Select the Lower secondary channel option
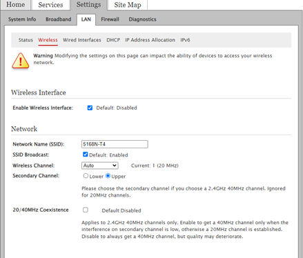The height and width of the screenshot is (258, 303). (86, 176)
